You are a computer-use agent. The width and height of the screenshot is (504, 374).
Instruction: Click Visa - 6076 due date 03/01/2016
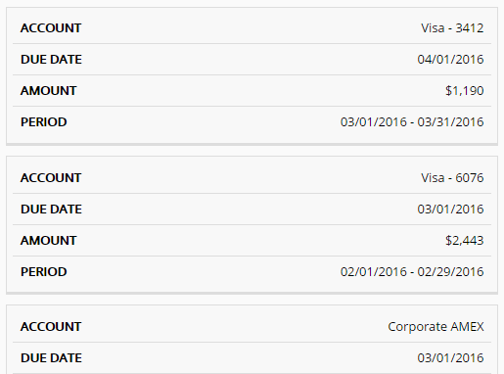coord(450,210)
